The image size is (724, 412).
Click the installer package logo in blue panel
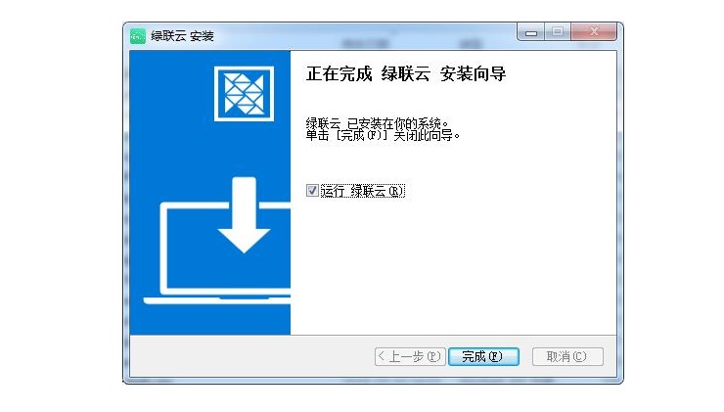[244, 94]
